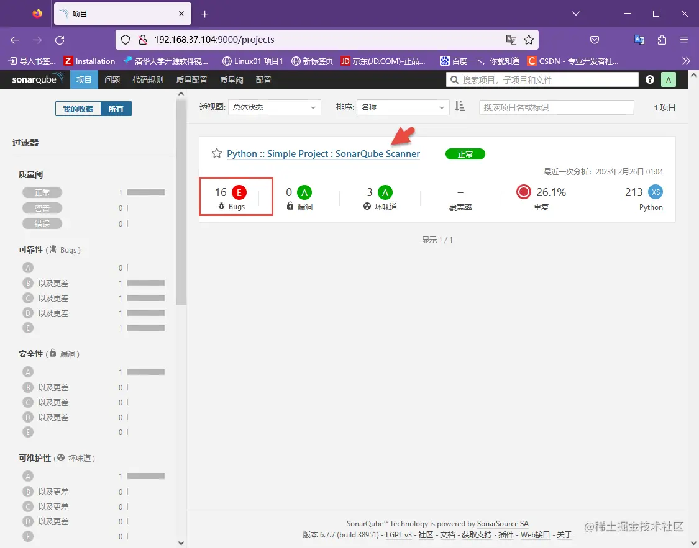The height and width of the screenshot is (548, 699).
Task: Open the user account avatar A
Action: click(x=668, y=79)
